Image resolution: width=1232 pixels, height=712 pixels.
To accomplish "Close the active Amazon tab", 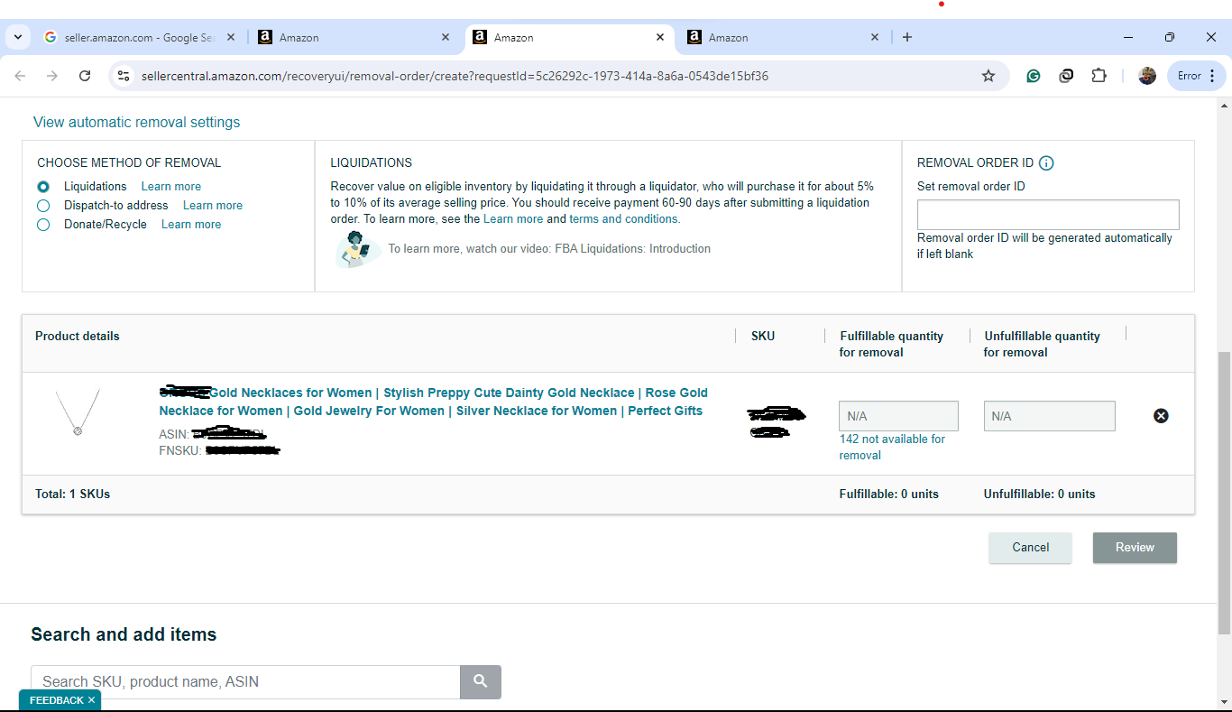I will pos(660,37).
